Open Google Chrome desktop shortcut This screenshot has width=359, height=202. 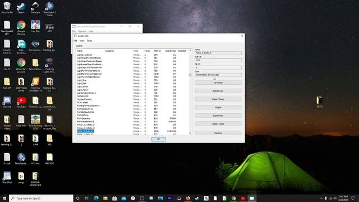(21, 27)
